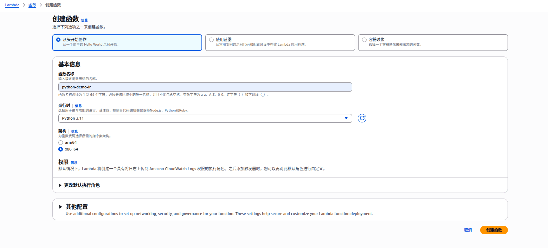Click the dropdown arrow in runtime selector

[346, 119]
